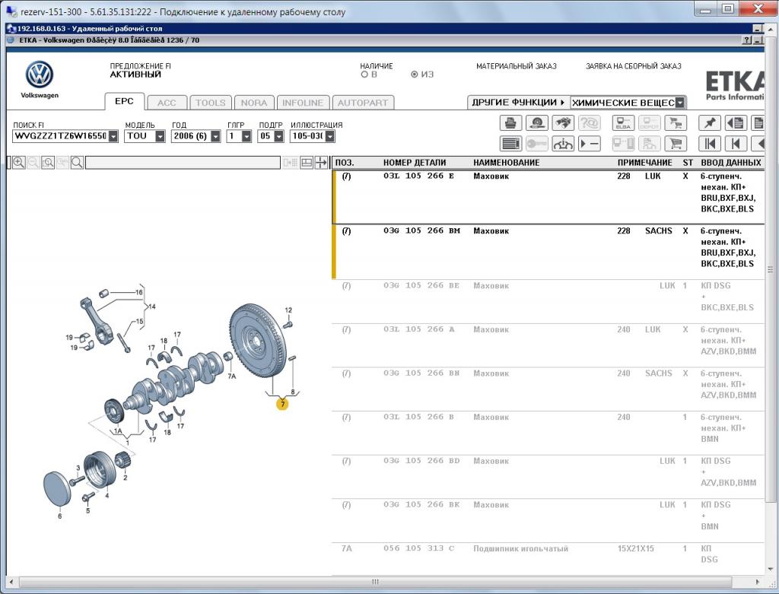
Task: Open the lined list view icon
Action: click(x=510, y=144)
